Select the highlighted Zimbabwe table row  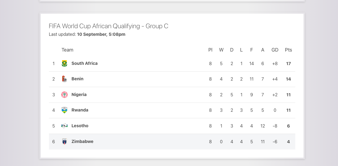coord(172,142)
